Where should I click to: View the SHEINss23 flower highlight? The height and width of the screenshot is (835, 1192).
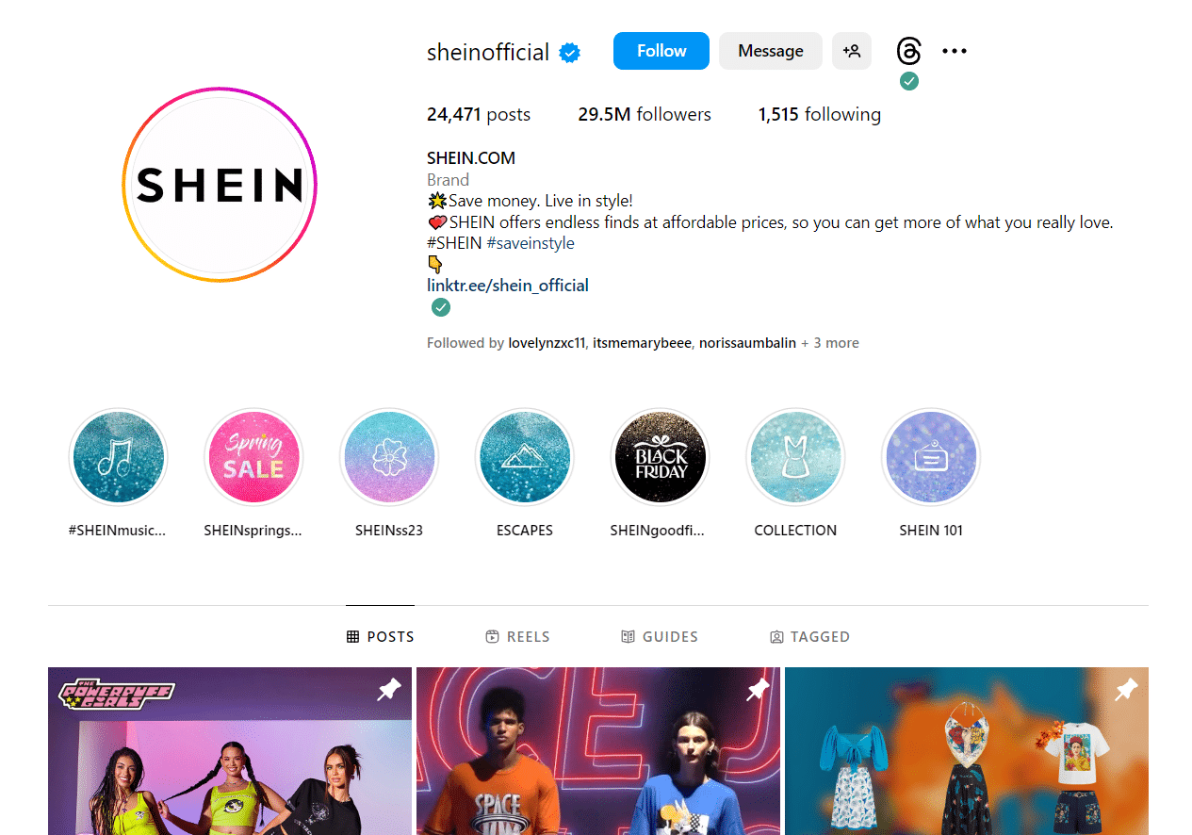389,458
